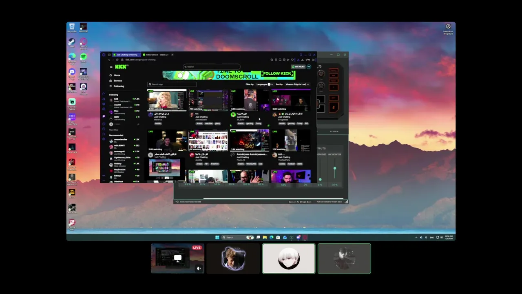Viewport: 522px width, 294px height.
Task: Open stream thumbnail with 2.6K watching
Action: (x=167, y=140)
